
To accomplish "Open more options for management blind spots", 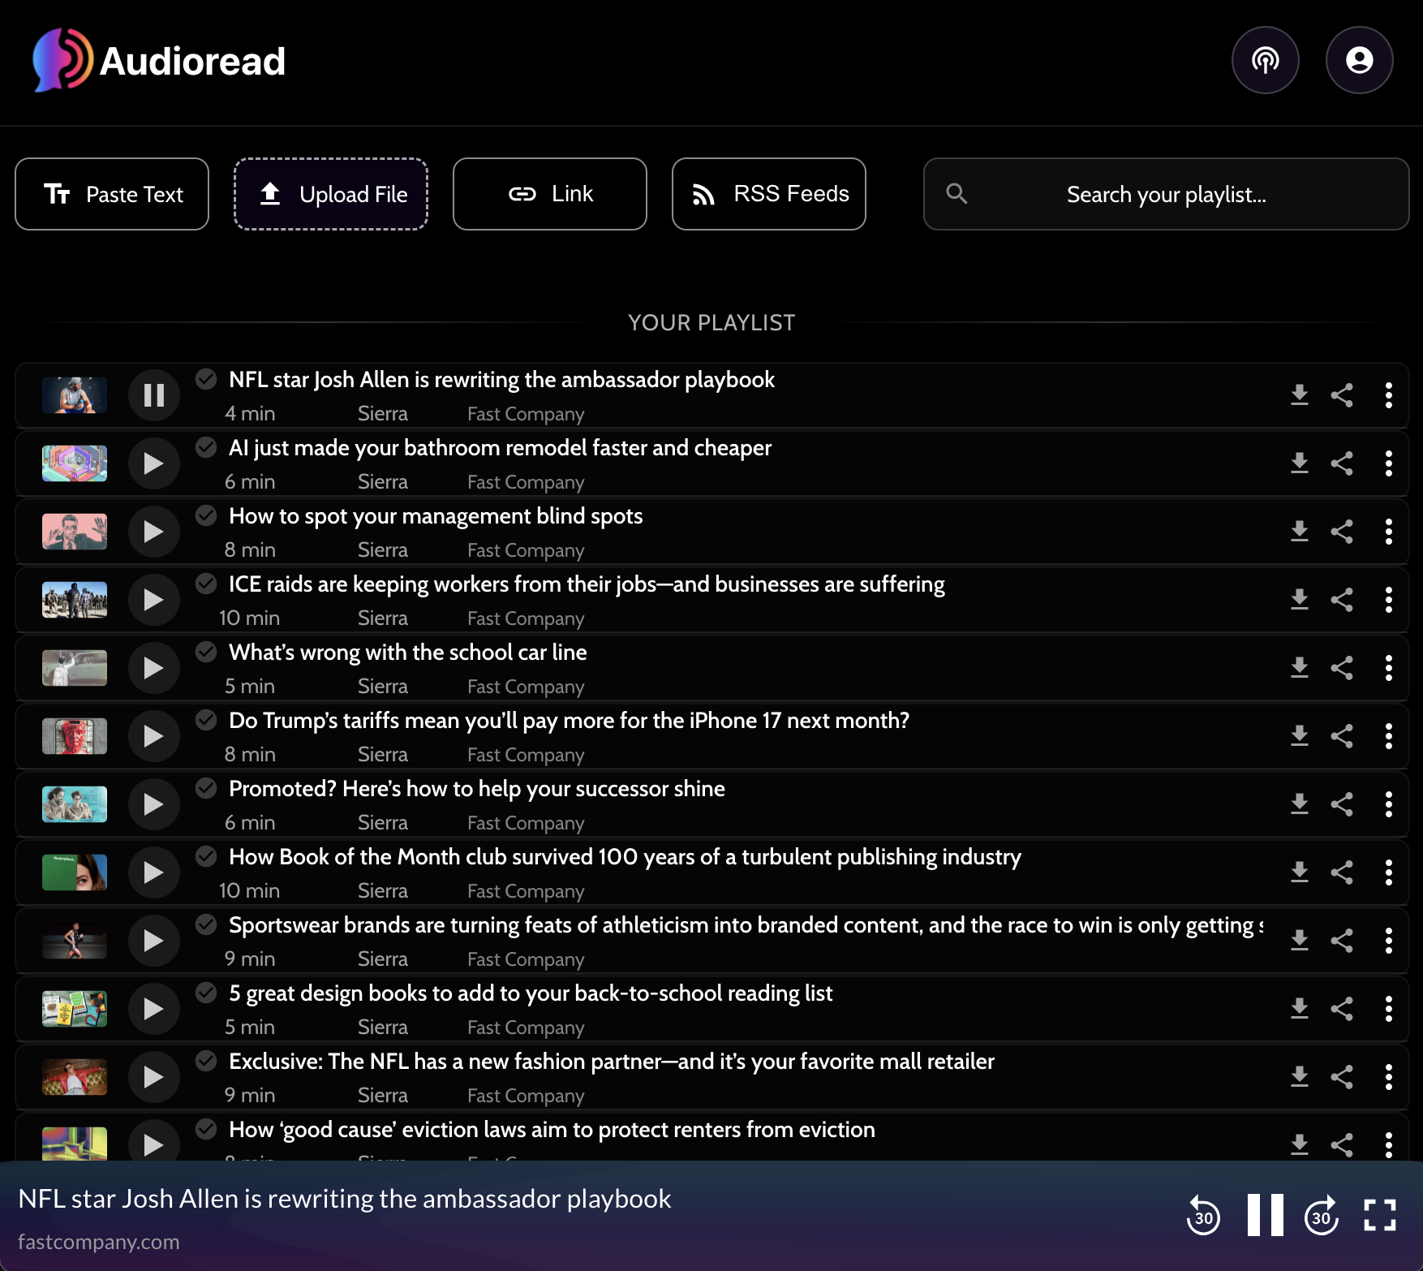I will [x=1388, y=532].
